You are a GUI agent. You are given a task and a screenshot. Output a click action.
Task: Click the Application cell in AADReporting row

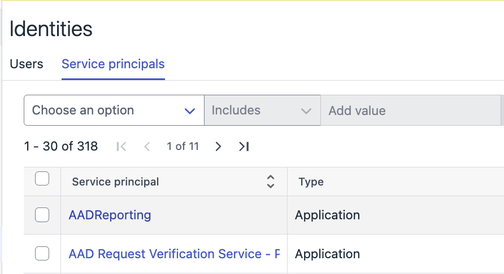click(327, 215)
